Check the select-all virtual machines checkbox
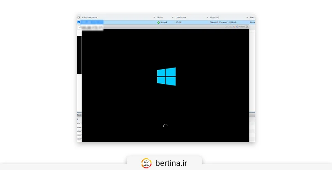This screenshot has width=332, height=170. 79,17
